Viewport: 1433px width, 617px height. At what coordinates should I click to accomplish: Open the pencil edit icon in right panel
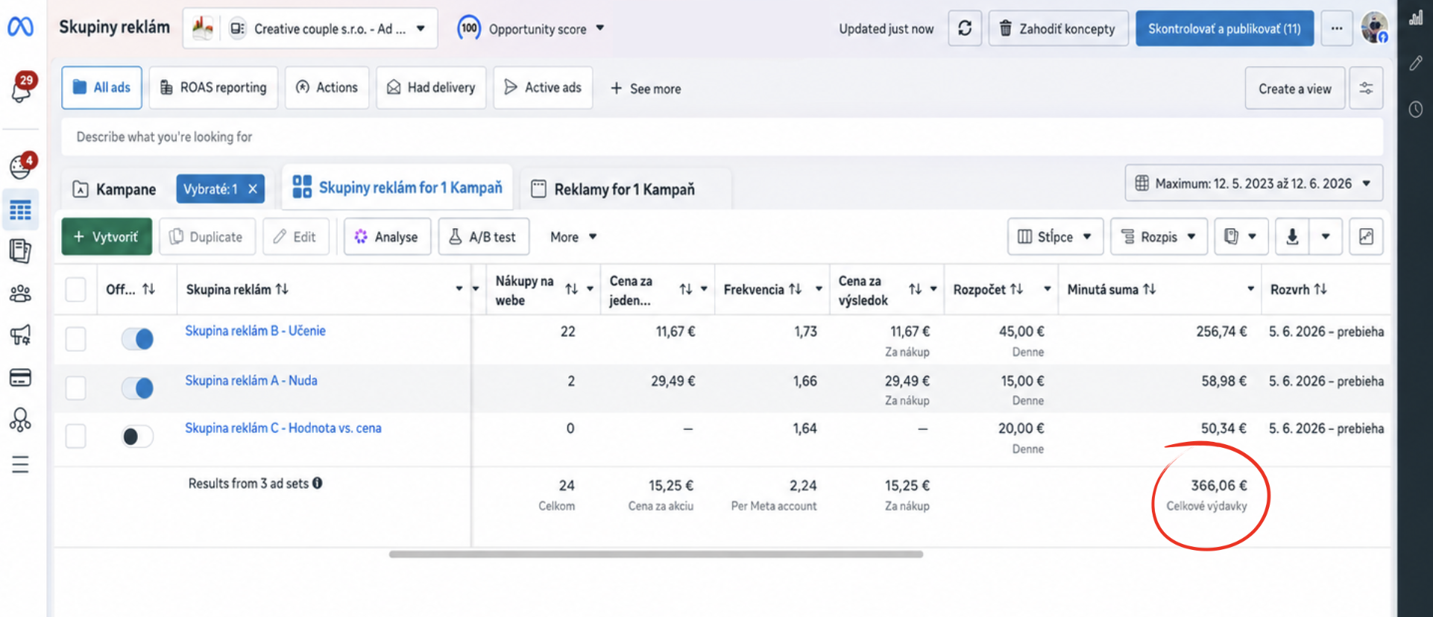click(1415, 64)
